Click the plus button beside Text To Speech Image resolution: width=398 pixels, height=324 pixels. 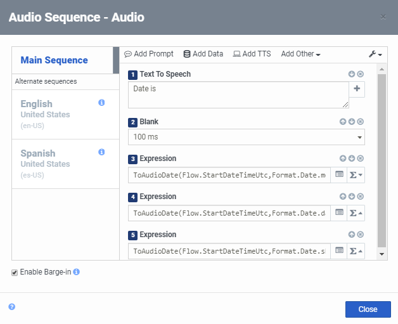[x=357, y=89]
